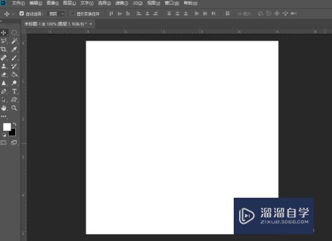332x241 pixels.
Task: Open the 选择 menu
Action: [104, 3]
